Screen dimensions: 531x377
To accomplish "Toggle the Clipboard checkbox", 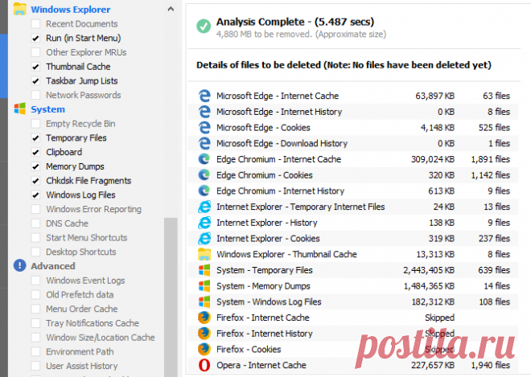I will (x=35, y=152).
